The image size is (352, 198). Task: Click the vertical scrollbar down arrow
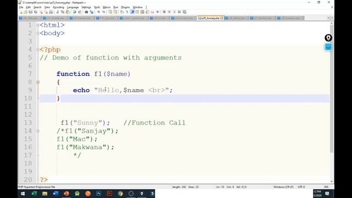coord(332,182)
